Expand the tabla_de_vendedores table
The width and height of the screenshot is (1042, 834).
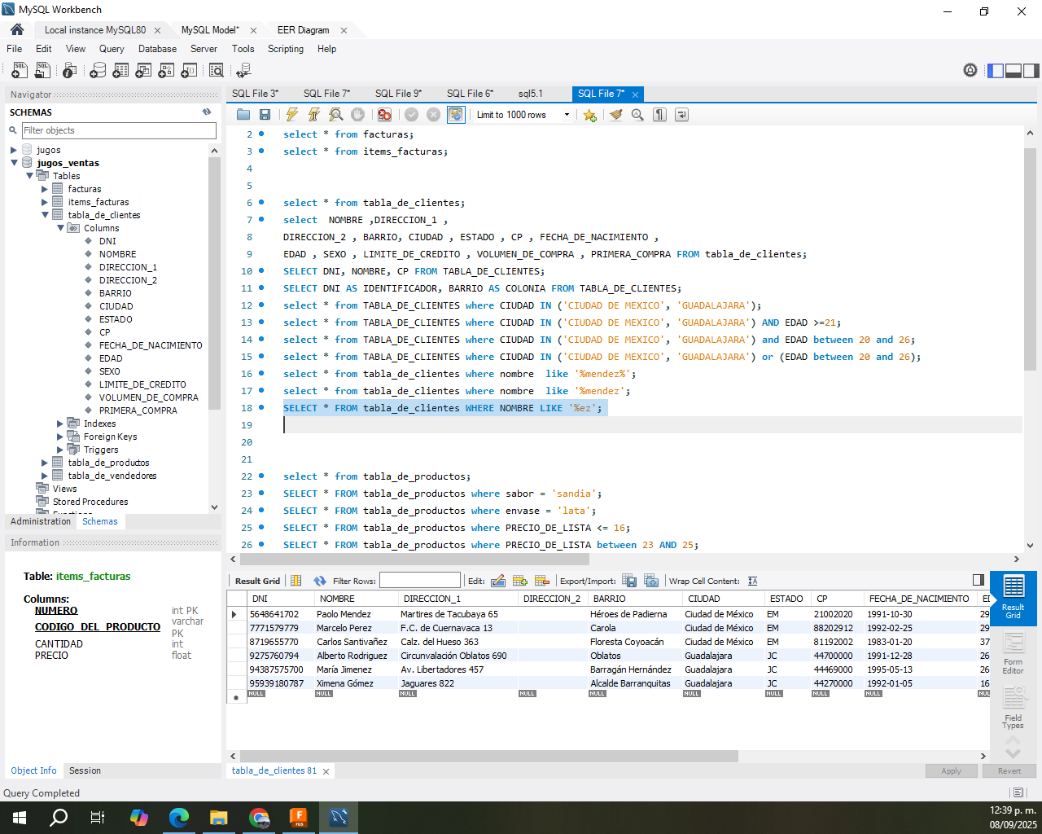pos(45,476)
